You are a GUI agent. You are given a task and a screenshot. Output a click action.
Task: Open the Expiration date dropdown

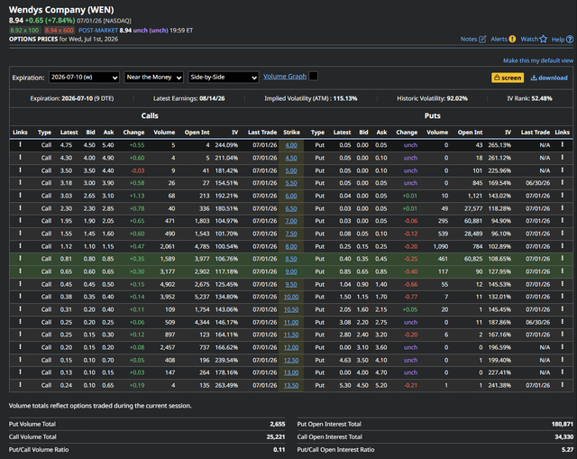[84, 78]
